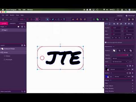Screen dimensions: 136x102
Task: Open the Modify menu
Action: pos(12,15)
